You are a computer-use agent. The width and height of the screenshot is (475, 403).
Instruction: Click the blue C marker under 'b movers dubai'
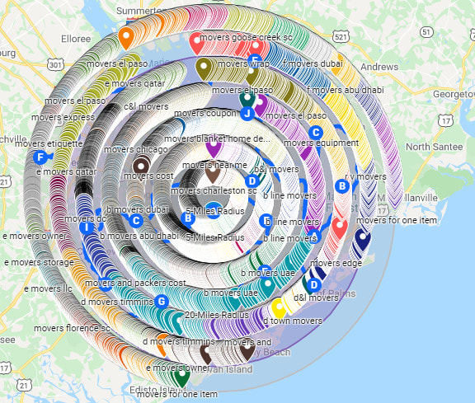tap(136, 221)
